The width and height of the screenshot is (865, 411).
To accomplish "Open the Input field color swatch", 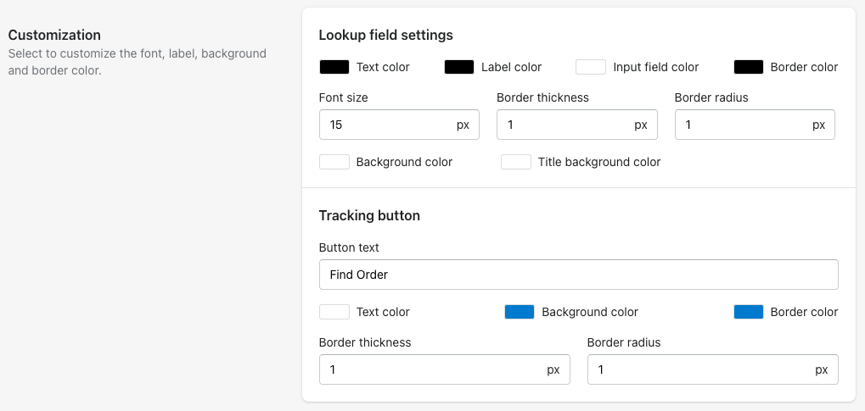I will [591, 67].
